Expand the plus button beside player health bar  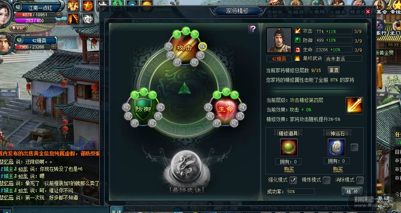point(59,15)
